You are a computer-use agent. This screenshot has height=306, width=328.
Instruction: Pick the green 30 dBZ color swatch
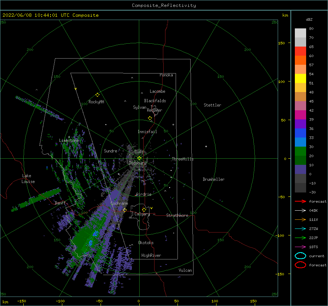point(300,151)
